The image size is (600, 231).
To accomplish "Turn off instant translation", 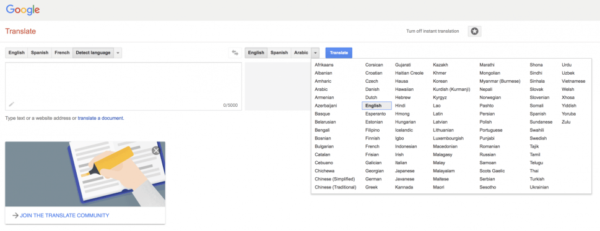I will (432, 31).
